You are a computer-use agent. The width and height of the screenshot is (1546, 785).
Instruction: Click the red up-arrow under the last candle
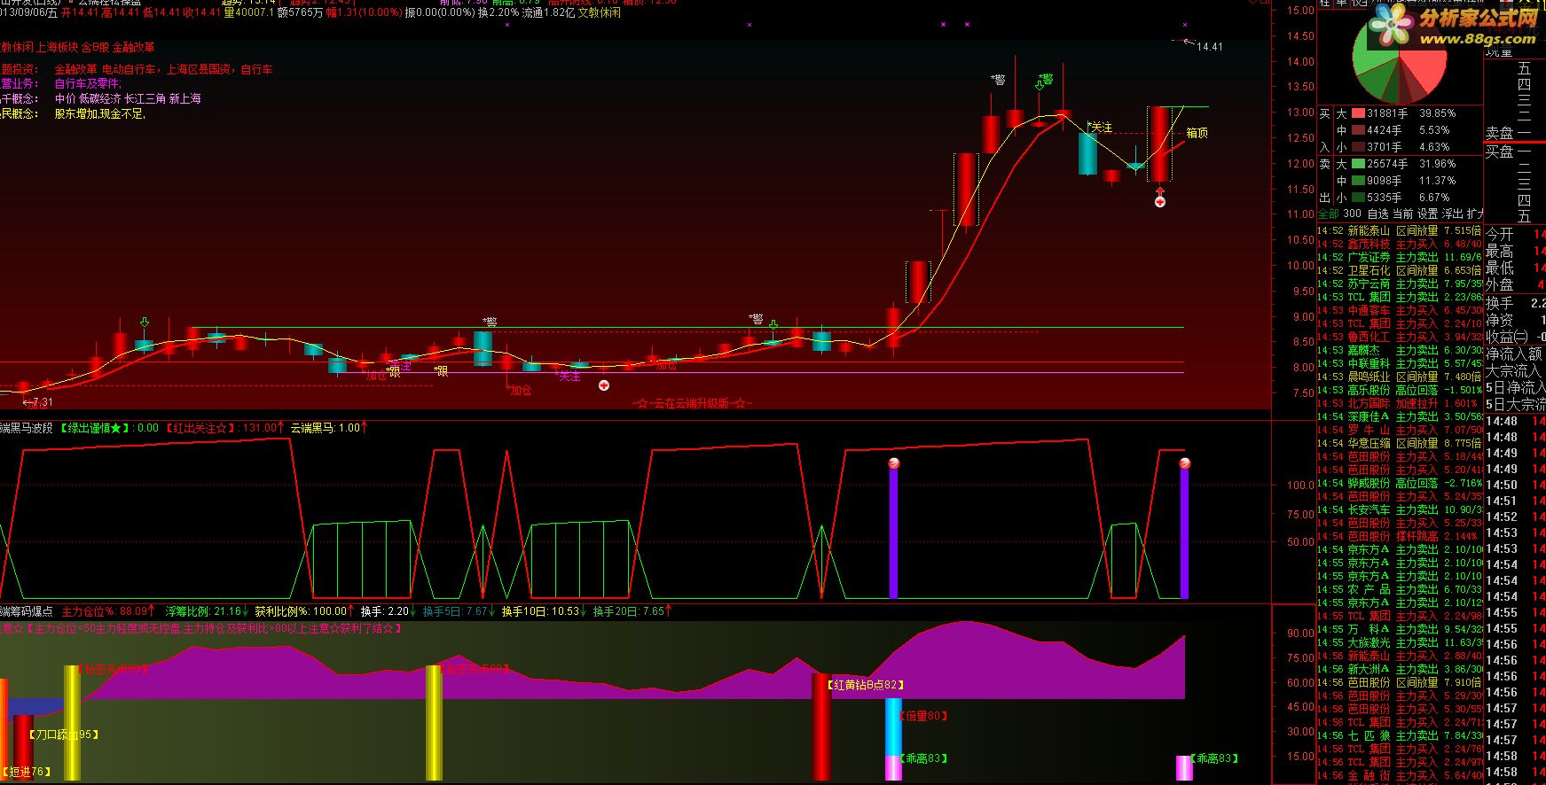point(1159,190)
